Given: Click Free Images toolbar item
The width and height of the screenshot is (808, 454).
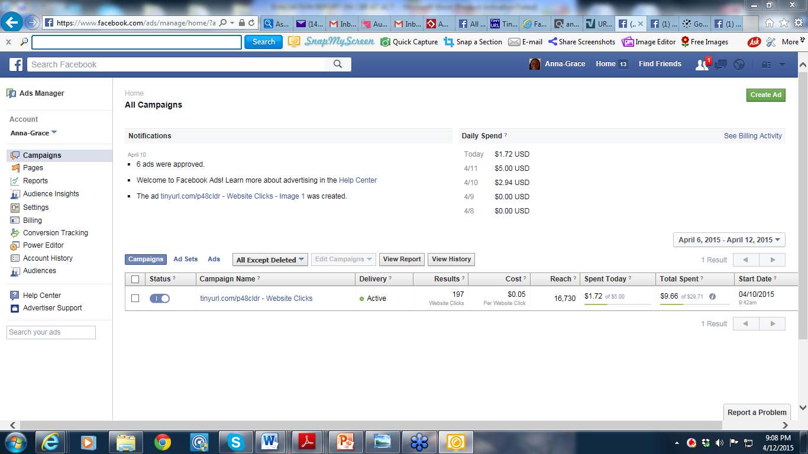Looking at the screenshot, I should tap(704, 42).
